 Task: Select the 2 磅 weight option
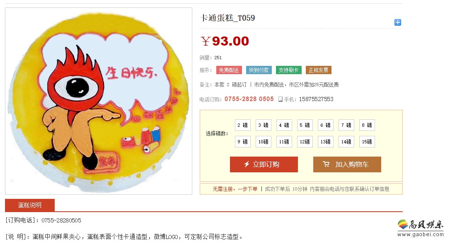[x=243, y=125]
